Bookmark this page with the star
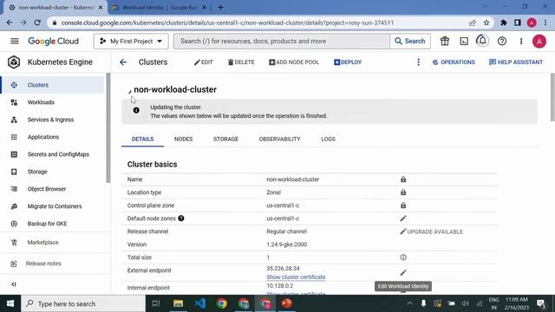Viewport: 555px width, 312px height. pyautogui.click(x=486, y=23)
